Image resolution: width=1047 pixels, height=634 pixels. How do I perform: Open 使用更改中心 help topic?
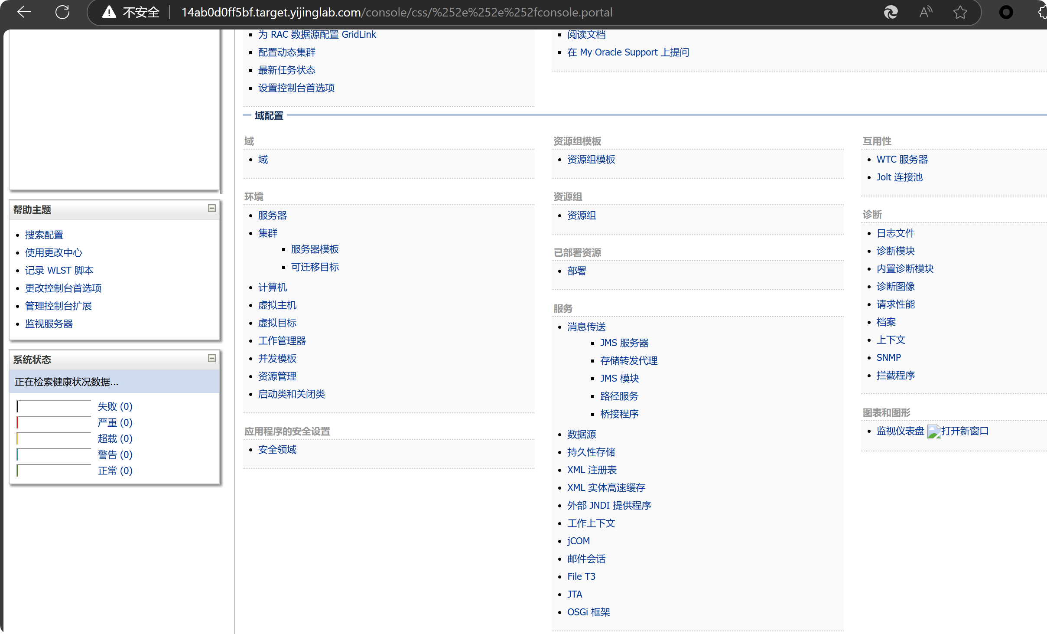[54, 252]
